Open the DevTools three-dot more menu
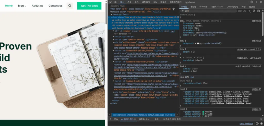The height and width of the screenshot is (126, 264). (257, 2)
